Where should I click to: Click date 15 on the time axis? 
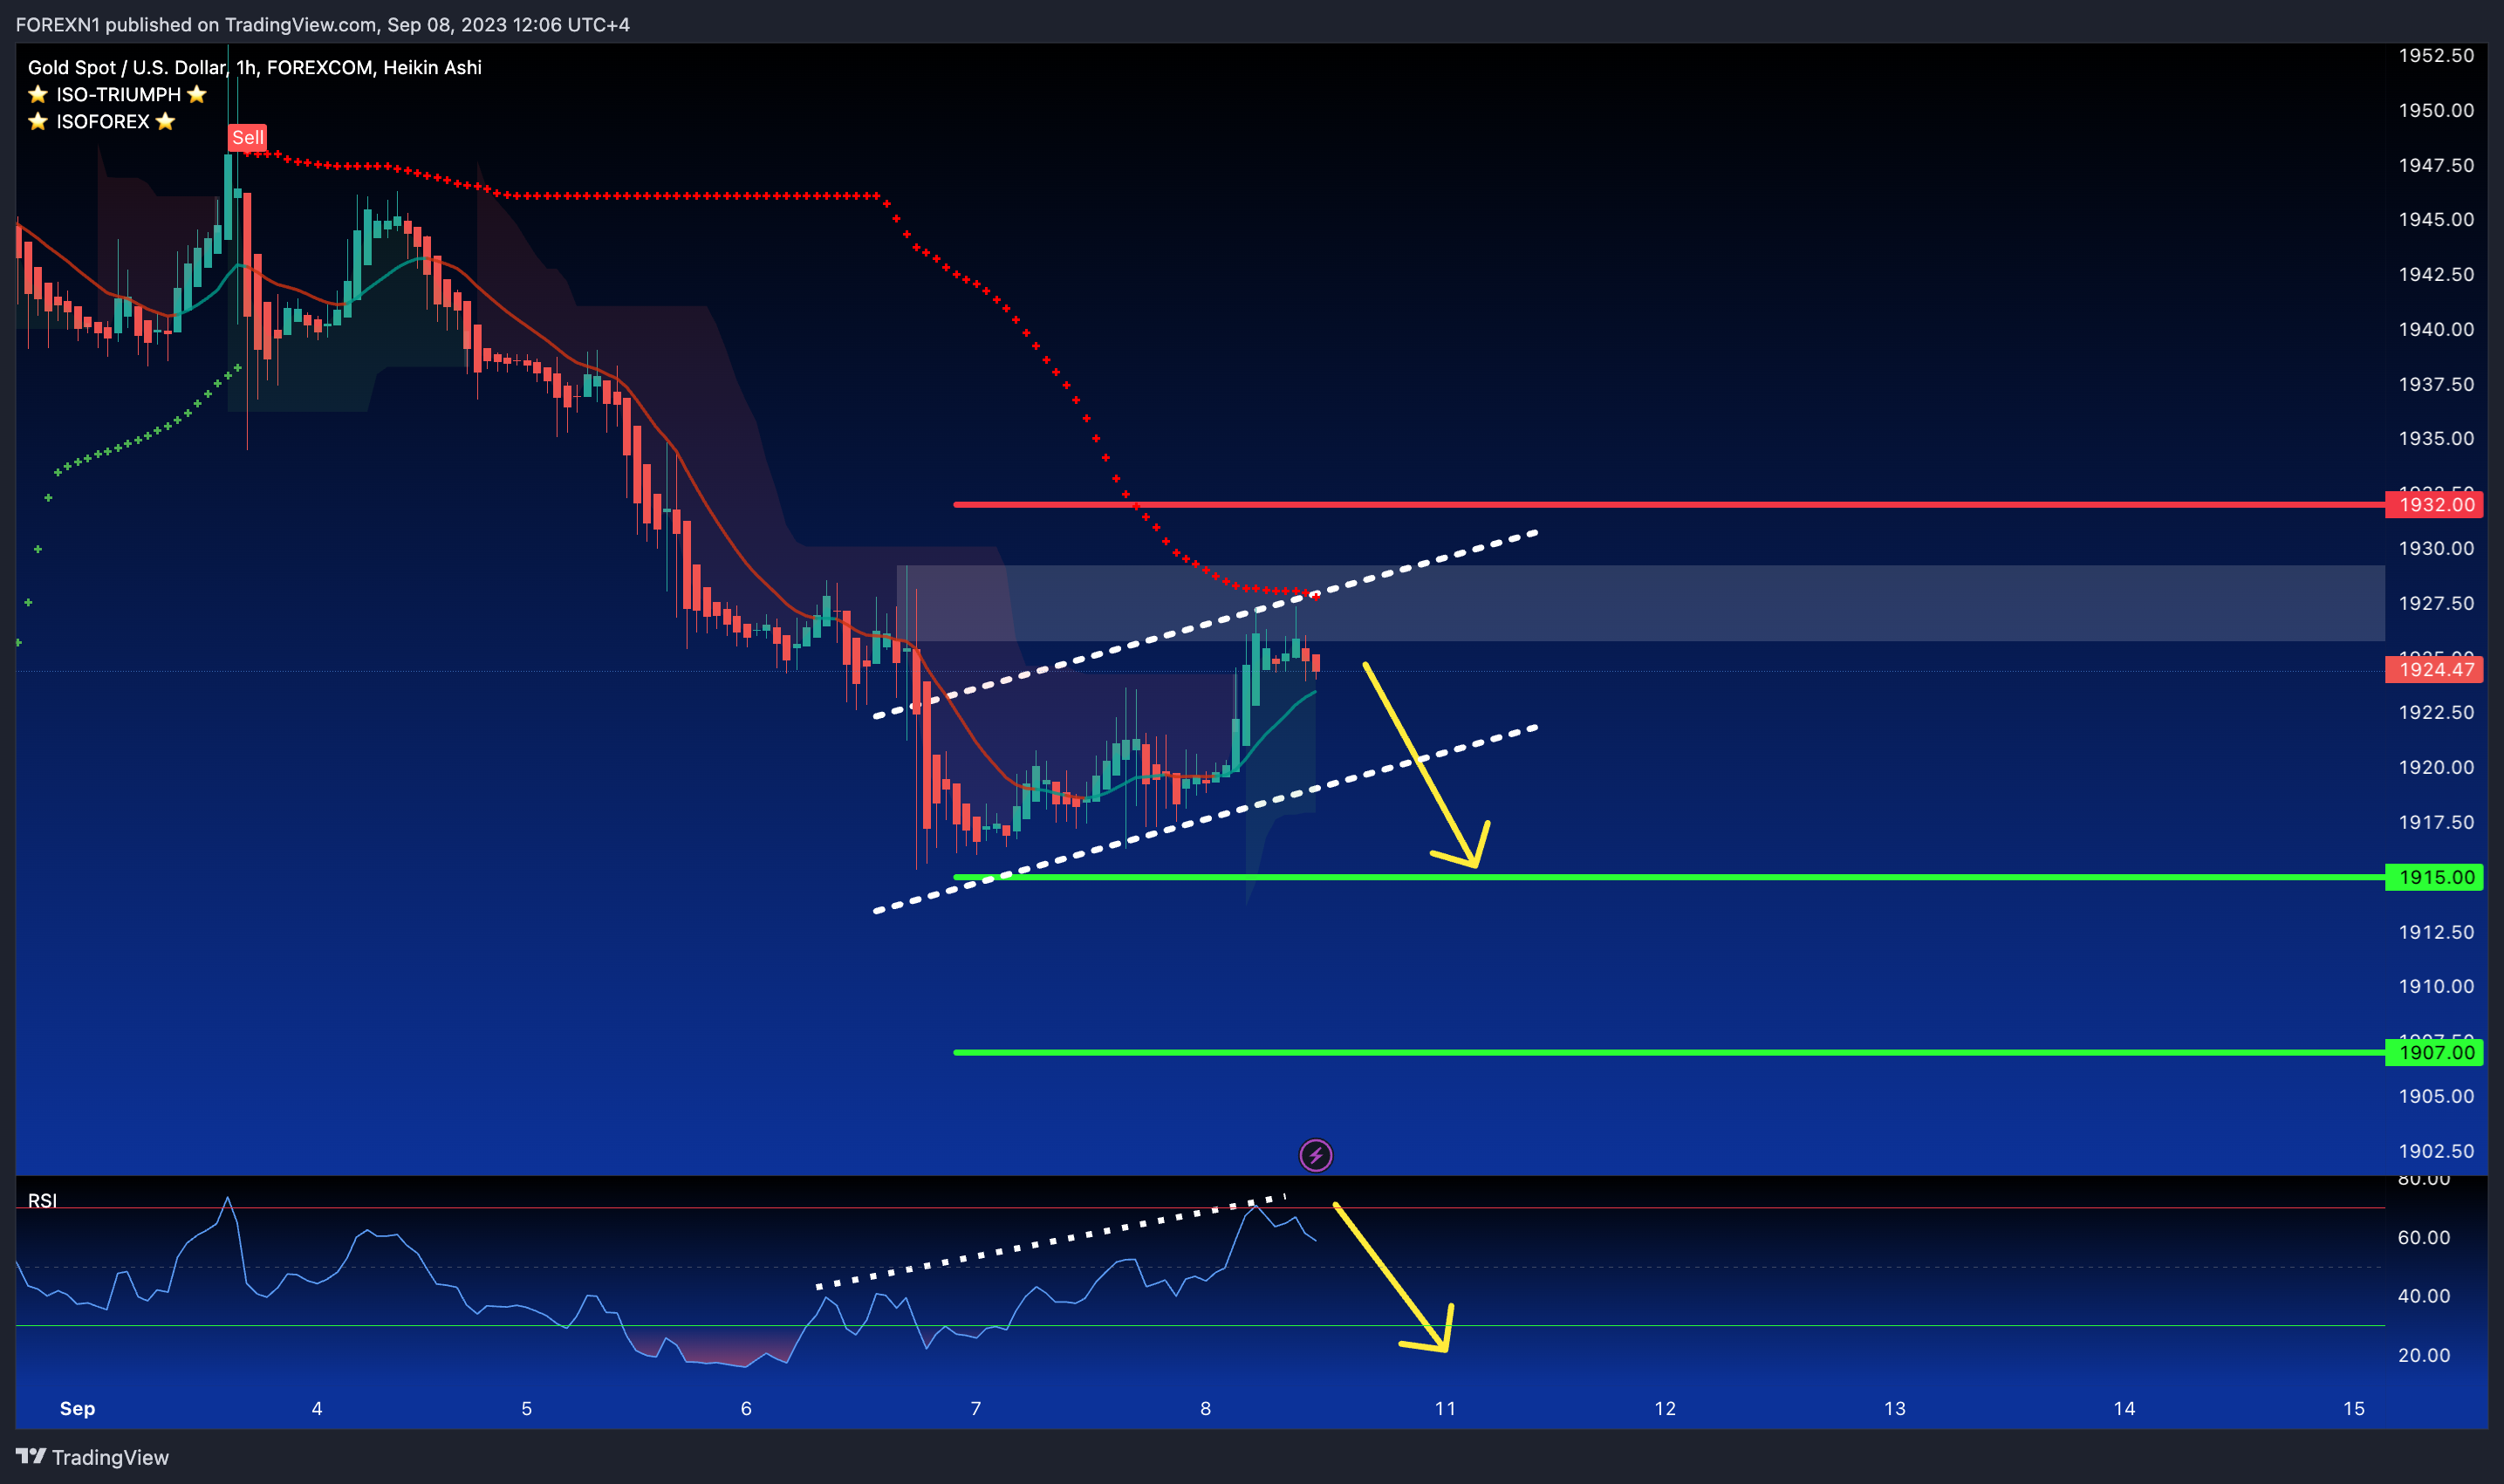[x=2354, y=1409]
